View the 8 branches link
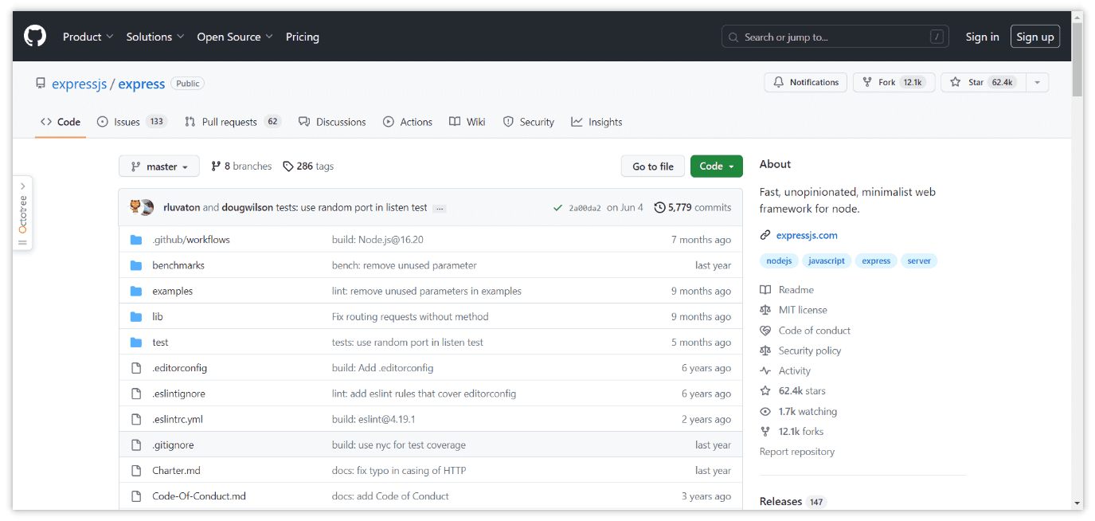1095x521 pixels. 241,166
